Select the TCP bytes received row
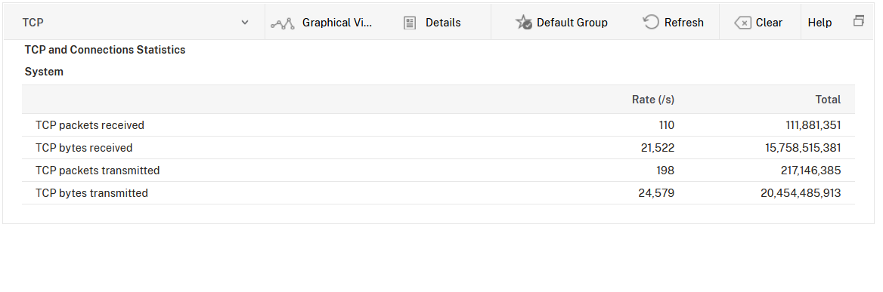The width and height of the screenshot is (883, 292). tap(438, 148)
